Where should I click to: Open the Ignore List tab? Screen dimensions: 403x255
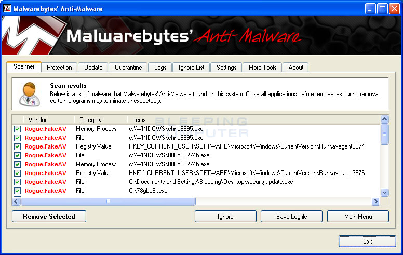191,68
